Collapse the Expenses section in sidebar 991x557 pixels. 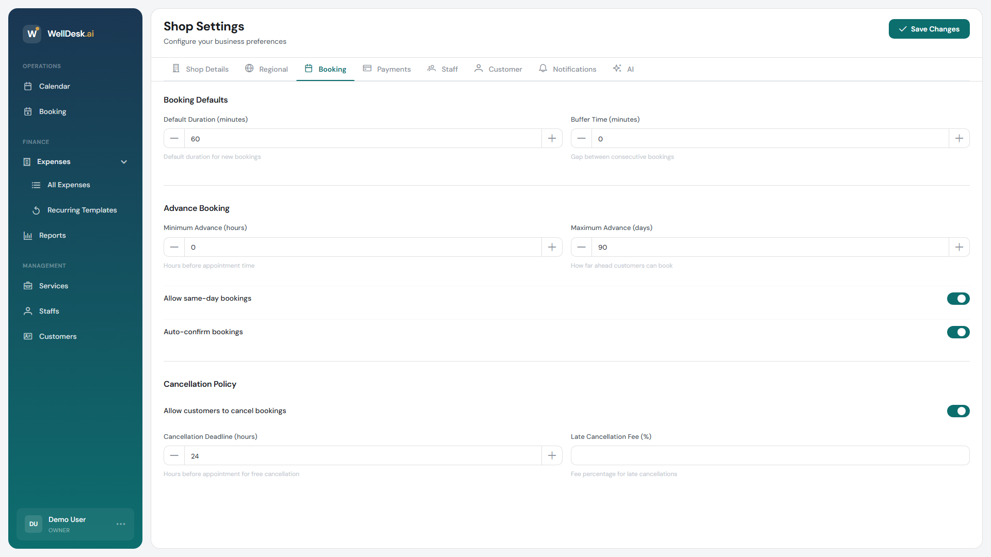tap(124, 162)
